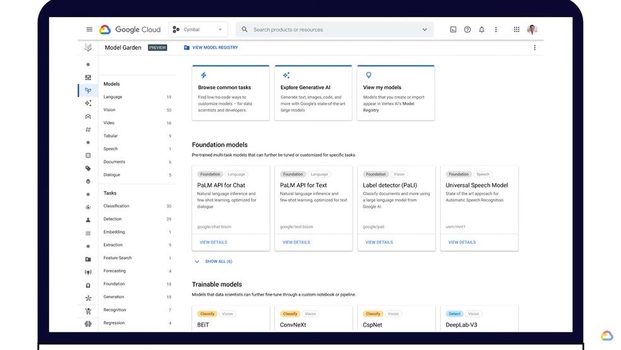Select the Model Garden sprout icon in sidebar

click(88, 90)
